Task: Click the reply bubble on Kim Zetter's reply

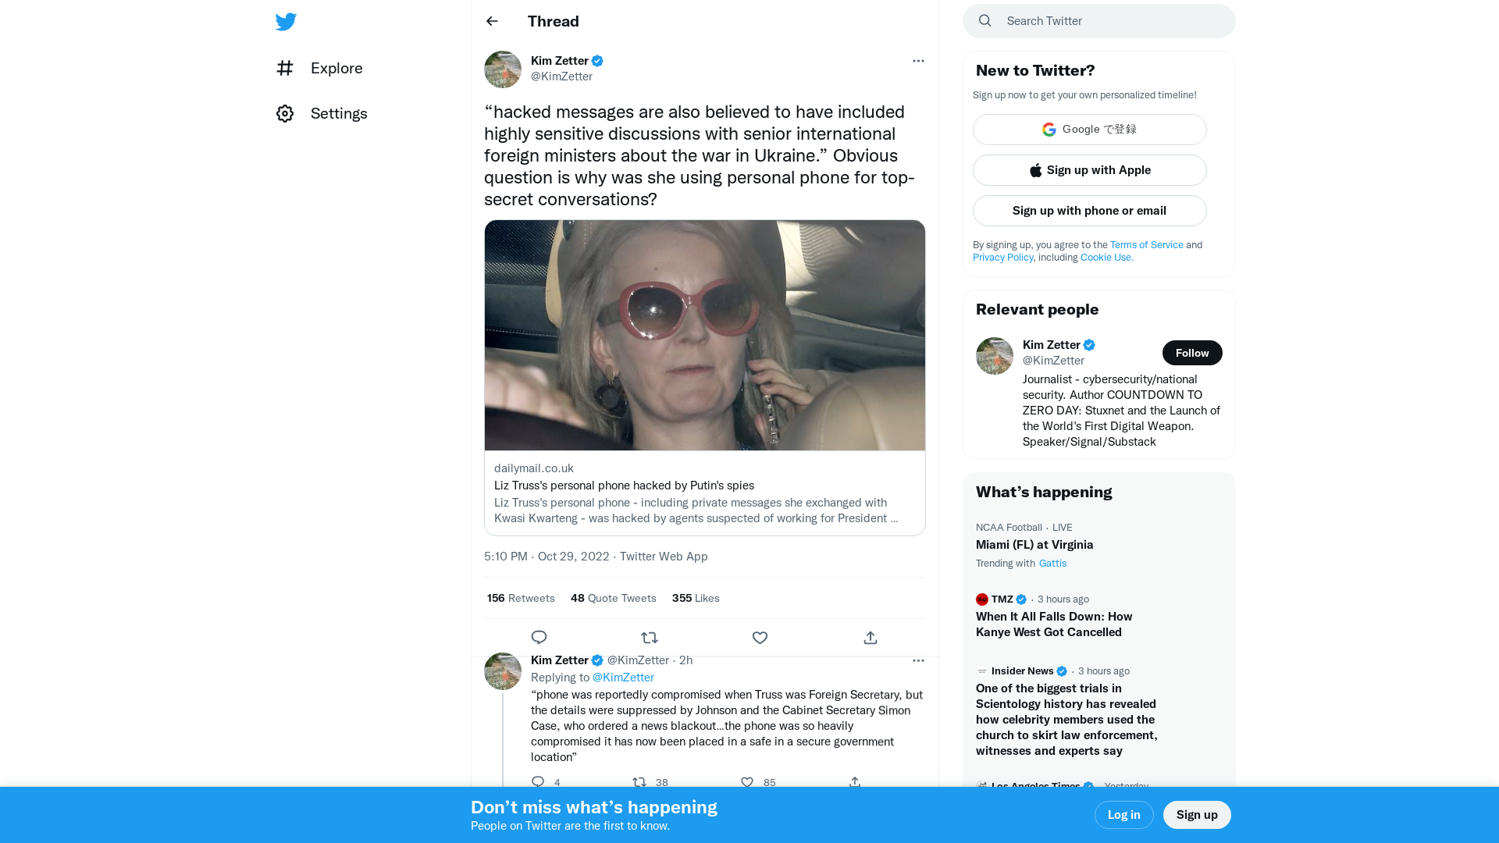Action: click(x=536, y=782)
